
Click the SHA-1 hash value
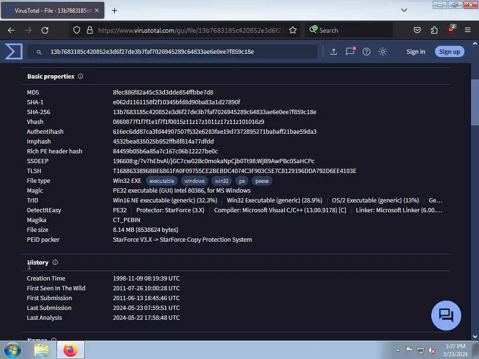(x=176, y=102)
